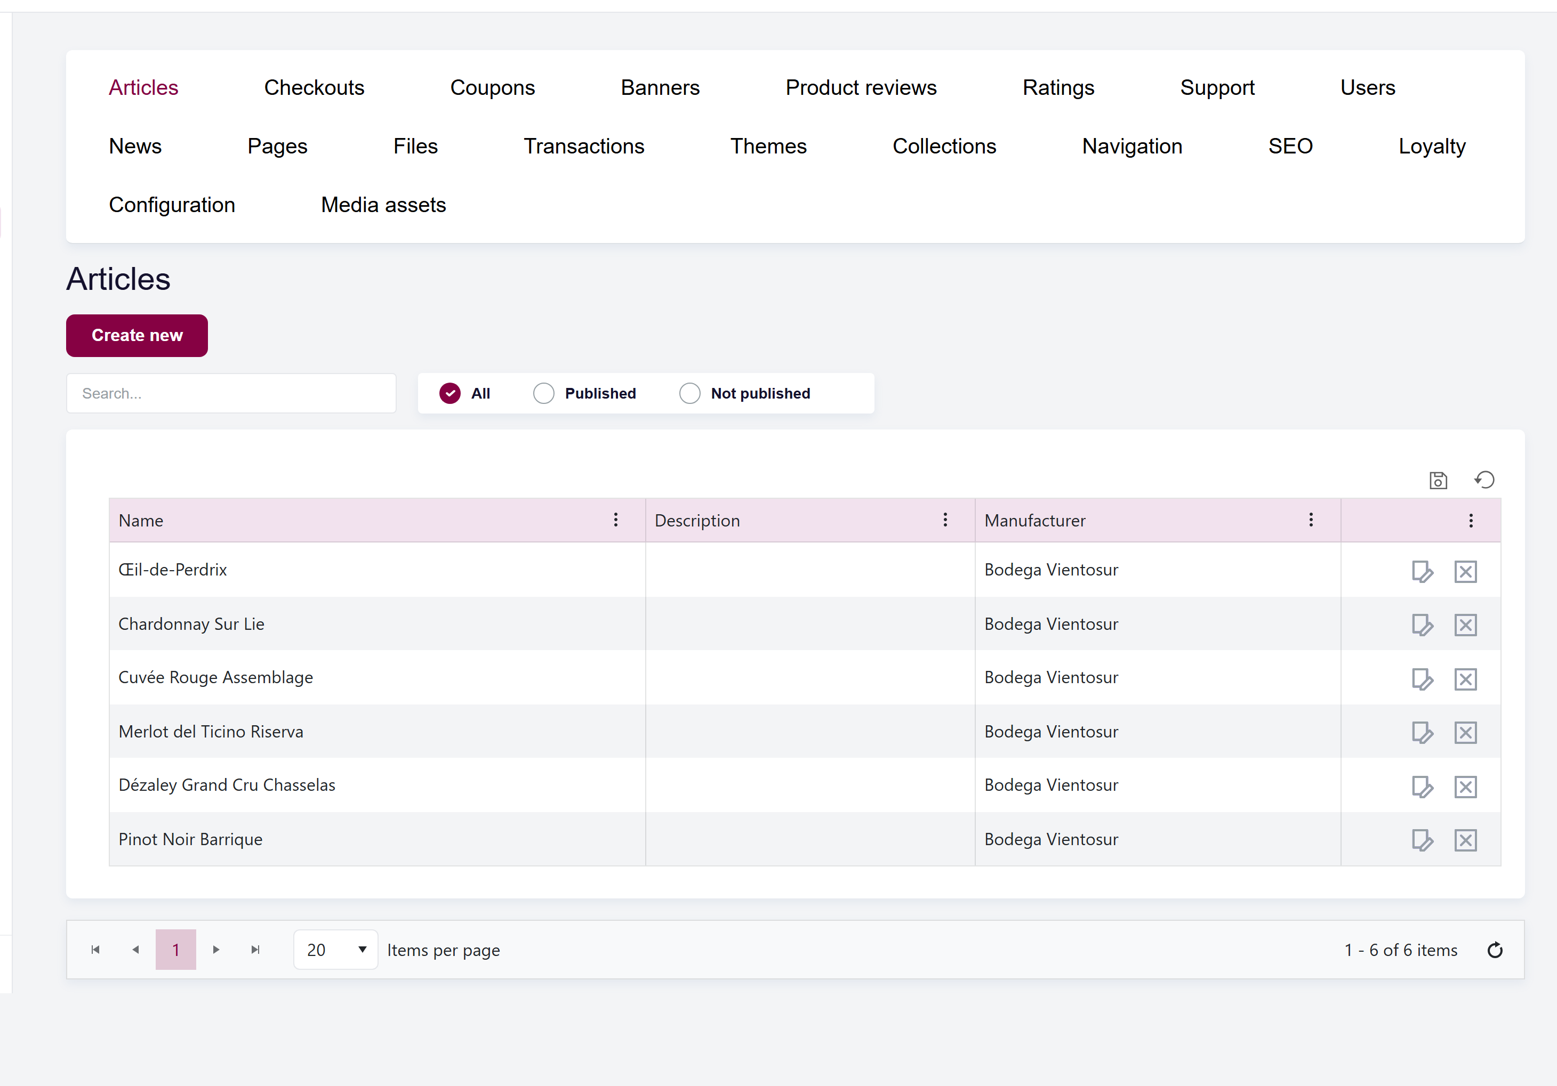The width and height of the screenshot is (1557, 1086).
Task: Refresh the articles grid in pager
Action: (1495, 951)
